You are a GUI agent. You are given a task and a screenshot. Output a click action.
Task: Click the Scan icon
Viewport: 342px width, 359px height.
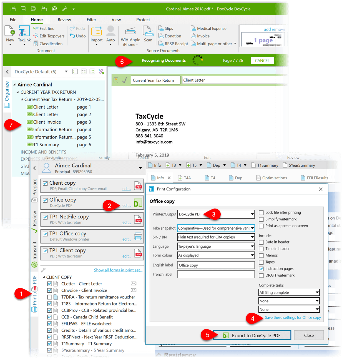[x=148, y=31]
